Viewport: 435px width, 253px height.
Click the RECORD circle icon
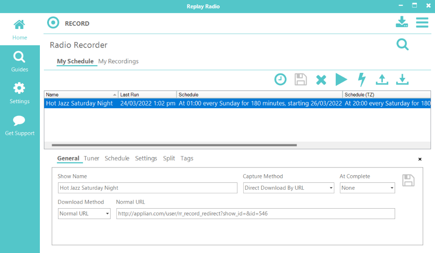pyautogui.click(x=53, y=23)
